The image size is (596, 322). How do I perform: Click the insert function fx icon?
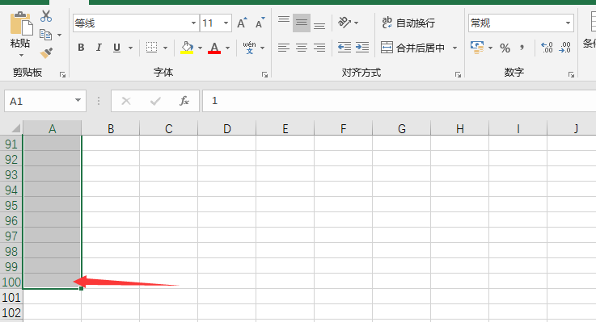click(184, 101)
